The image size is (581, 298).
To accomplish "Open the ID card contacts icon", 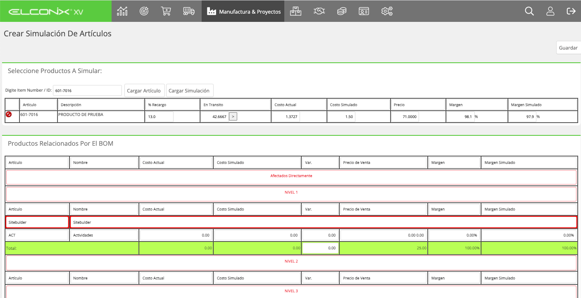I will tap(364, 11).
